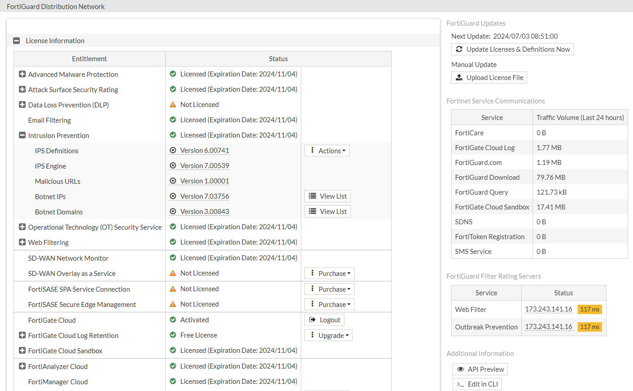Click the Email Filtering entitlement label
The image size is (633, 391).
(x=50, y=120)
